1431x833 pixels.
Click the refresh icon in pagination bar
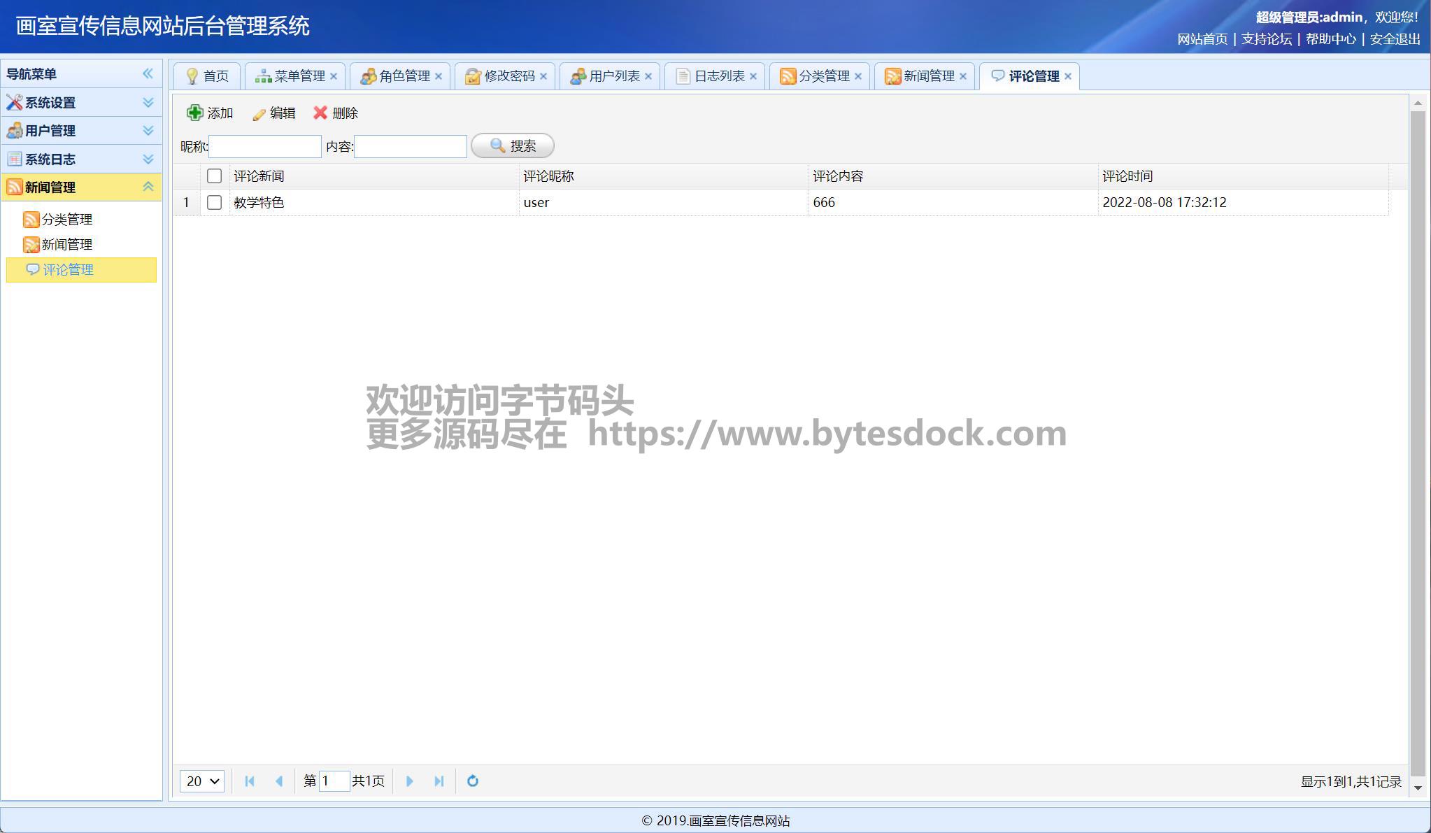[x=473, y=781]
